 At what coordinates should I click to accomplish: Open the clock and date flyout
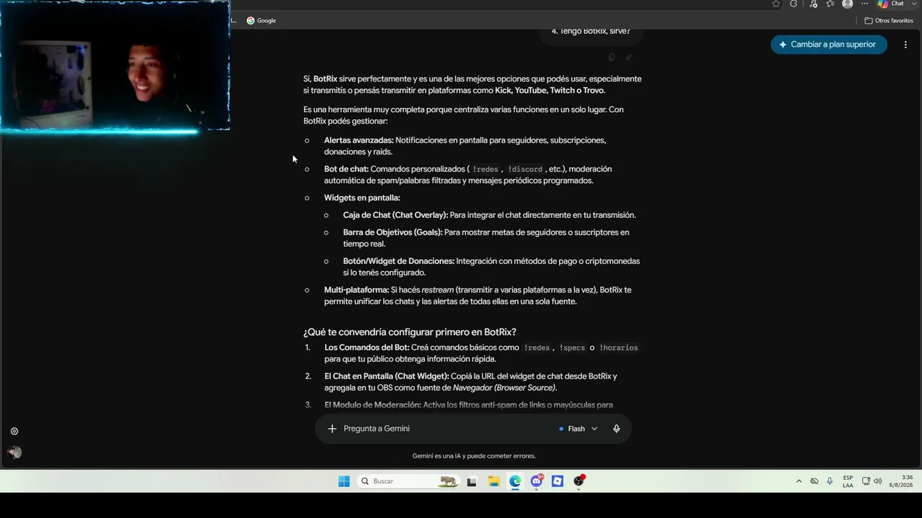(901, 481)
